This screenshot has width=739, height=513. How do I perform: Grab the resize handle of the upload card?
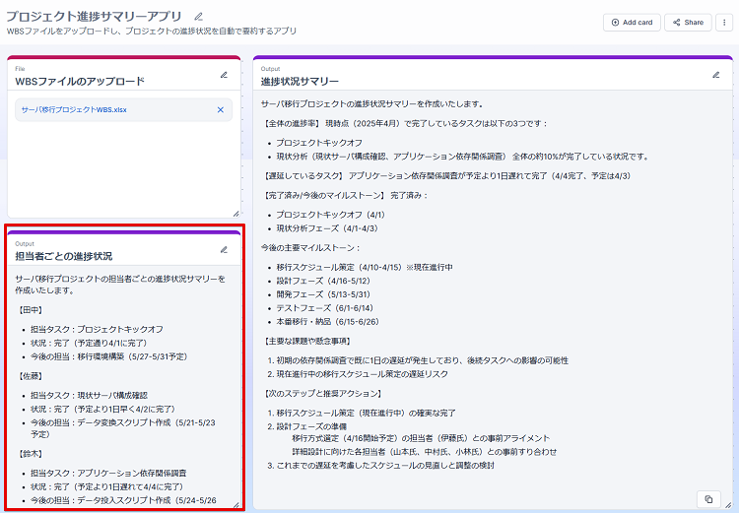tap(236, 214)
